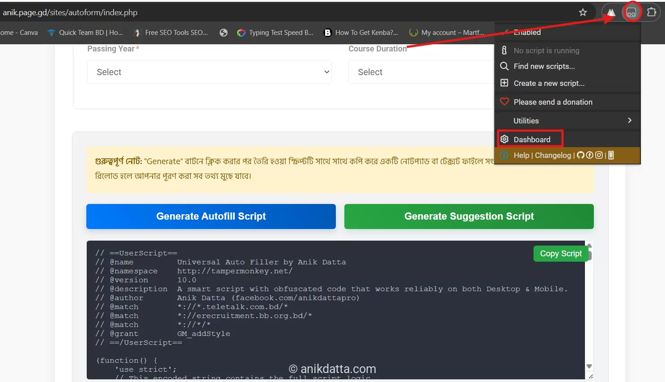Click the erecruitment.bb.org.bd @match line
Screen dimensions: 665x382
point(203,316)
